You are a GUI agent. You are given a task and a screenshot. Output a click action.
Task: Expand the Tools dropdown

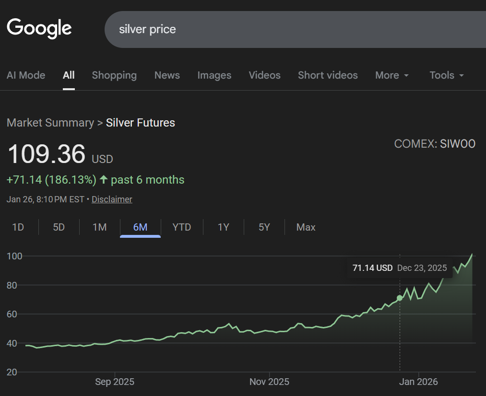(x=447, y=75)
